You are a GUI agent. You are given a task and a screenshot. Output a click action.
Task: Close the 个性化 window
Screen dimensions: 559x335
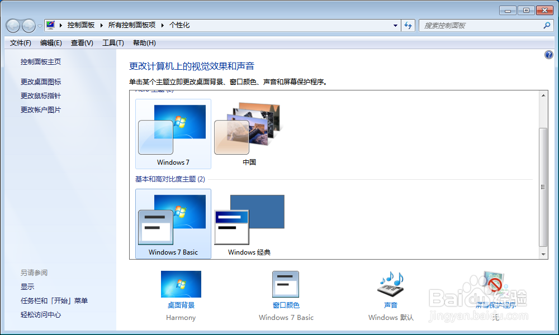coord(544,11)
